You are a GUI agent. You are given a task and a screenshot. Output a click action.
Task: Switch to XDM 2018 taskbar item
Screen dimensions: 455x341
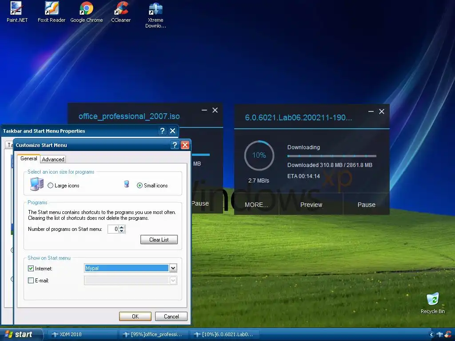[x=82, y=334]
